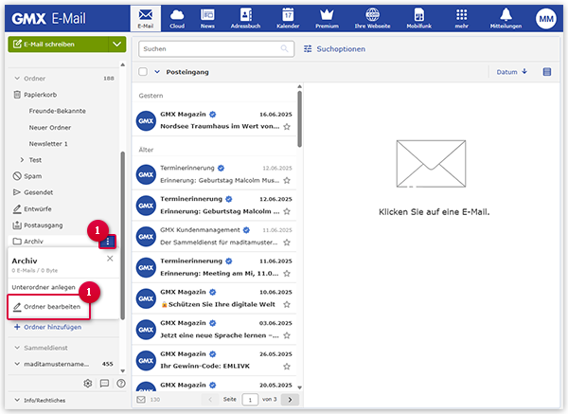The height and width of the screenshot is (414, 568).
Task: Expand the maditamustername account
Action: [17, 364]
